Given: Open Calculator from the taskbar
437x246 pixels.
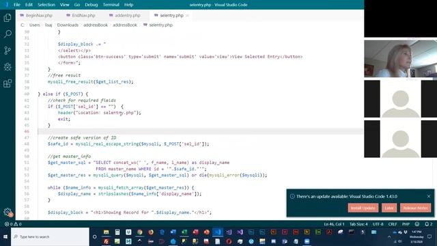Looking at the screenshot, I should 117,232.
